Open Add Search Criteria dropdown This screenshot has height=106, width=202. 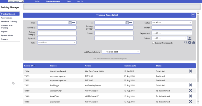(121, 52)
